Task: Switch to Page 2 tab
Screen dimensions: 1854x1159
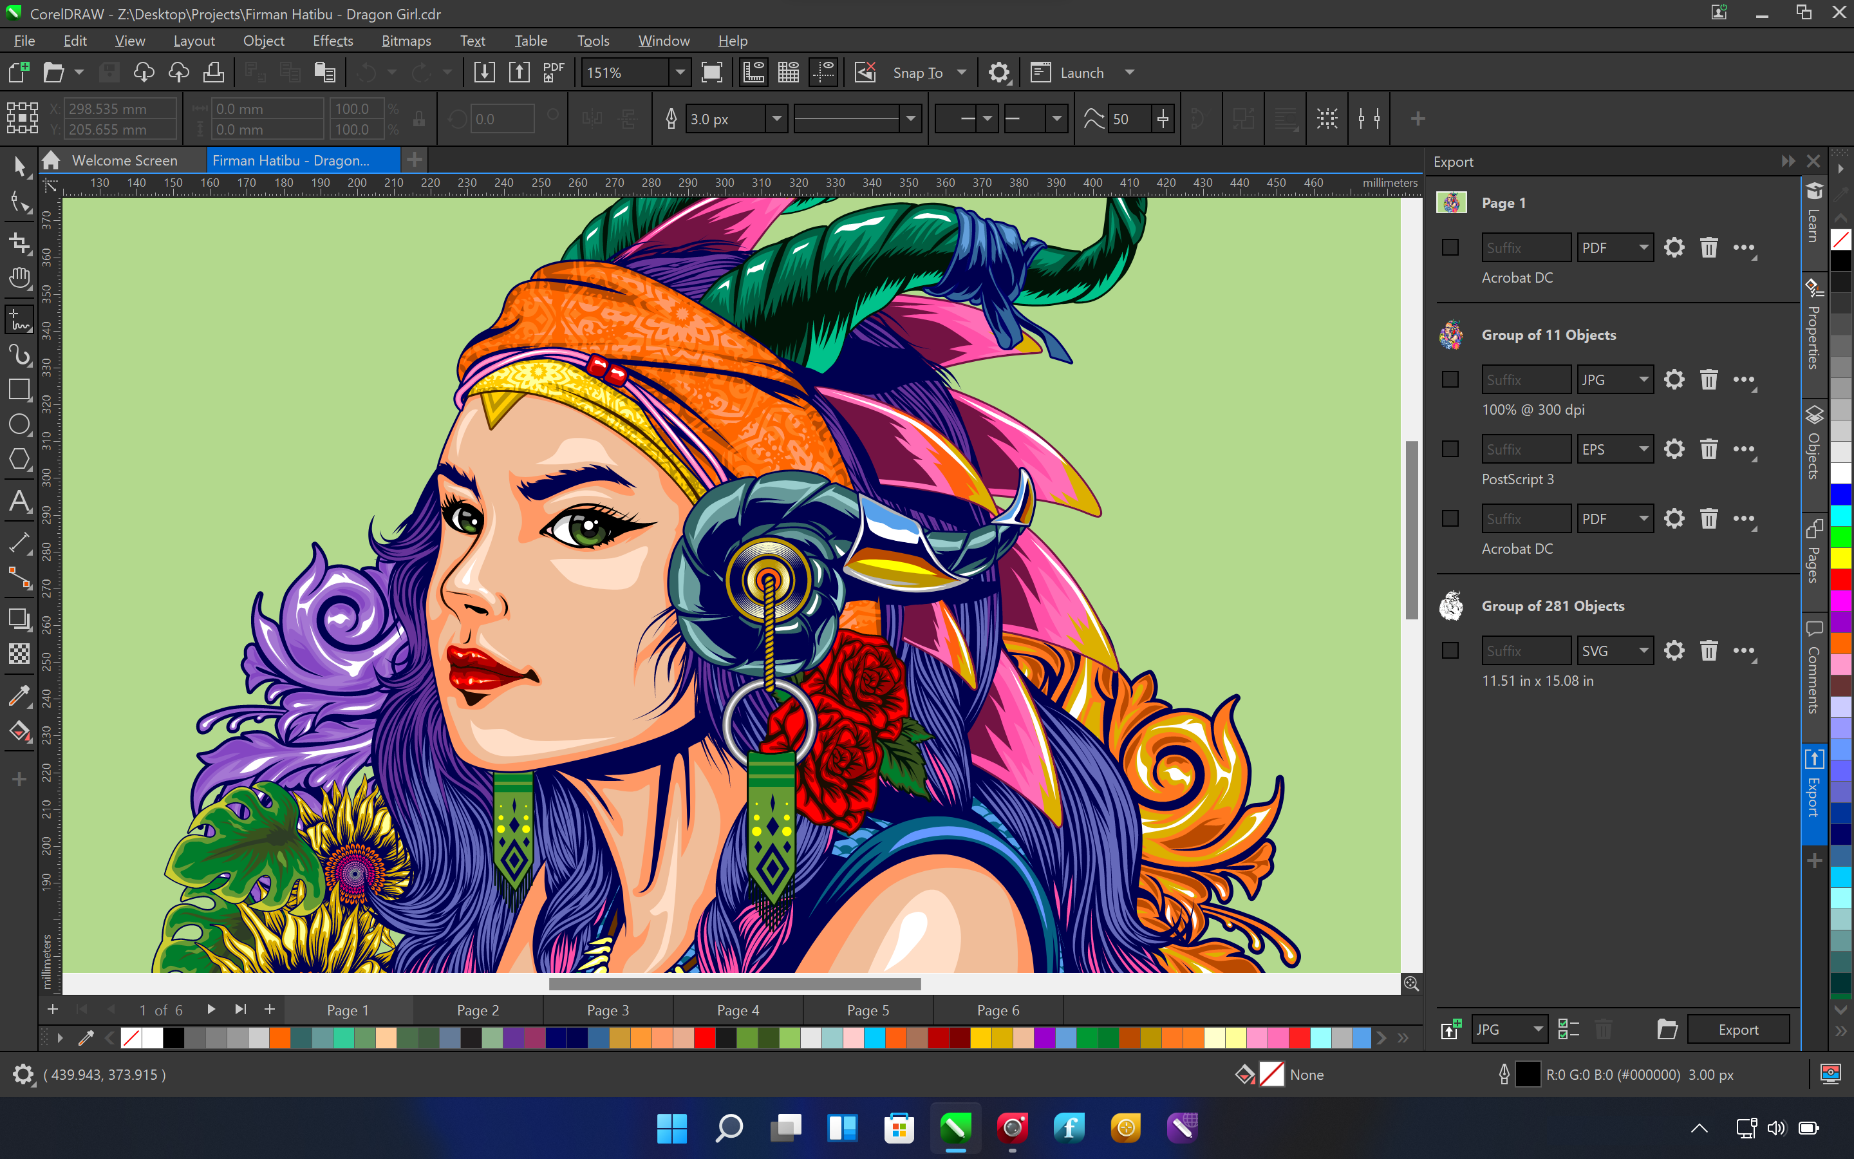Action: pyautogui.click(x=478, y=1010)
